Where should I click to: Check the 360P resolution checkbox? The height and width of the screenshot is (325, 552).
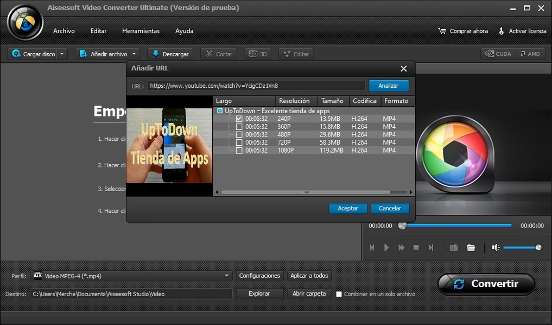coord(239,127)
